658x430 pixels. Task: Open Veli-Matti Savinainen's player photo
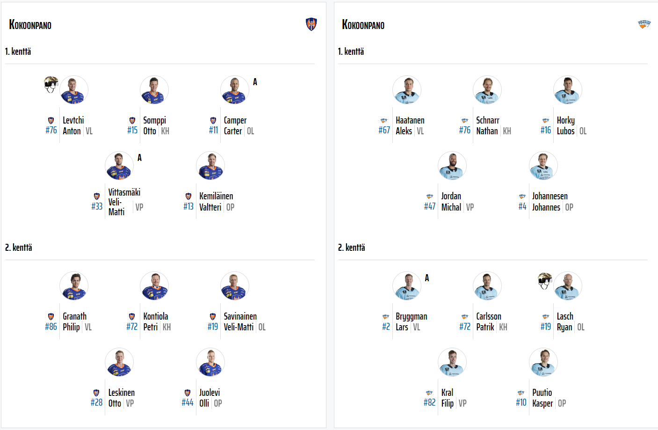234,286
